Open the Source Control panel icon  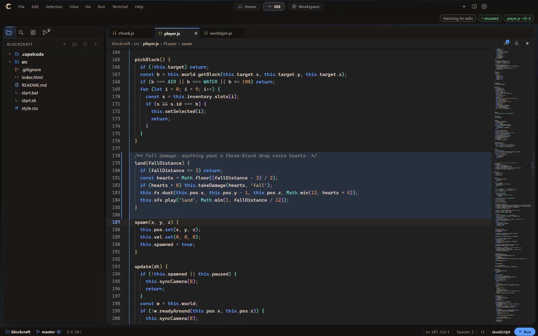[x=45, y=32]
